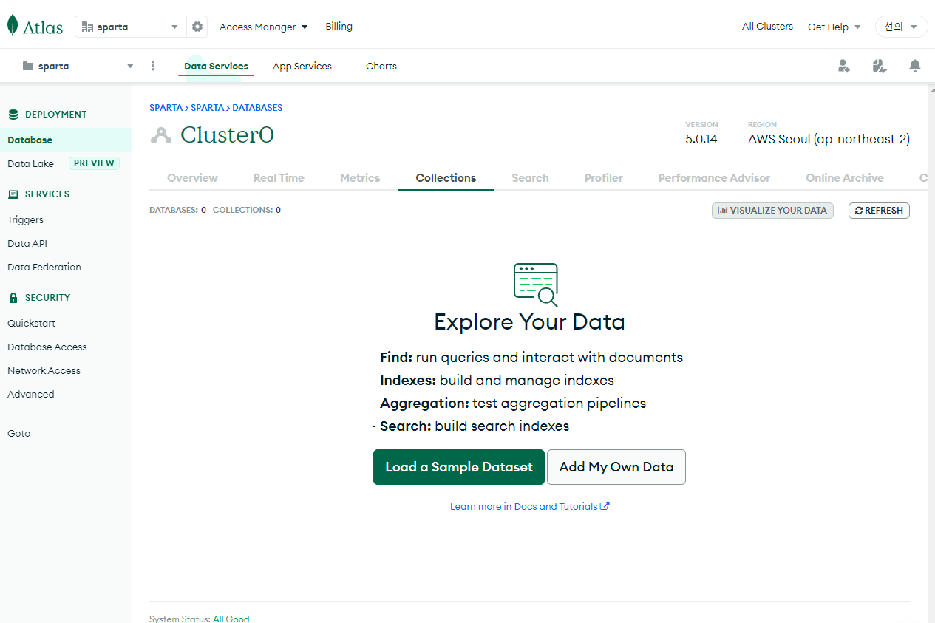Switch to the Data Services tab
935x623 pixels.
pos(216,66)
